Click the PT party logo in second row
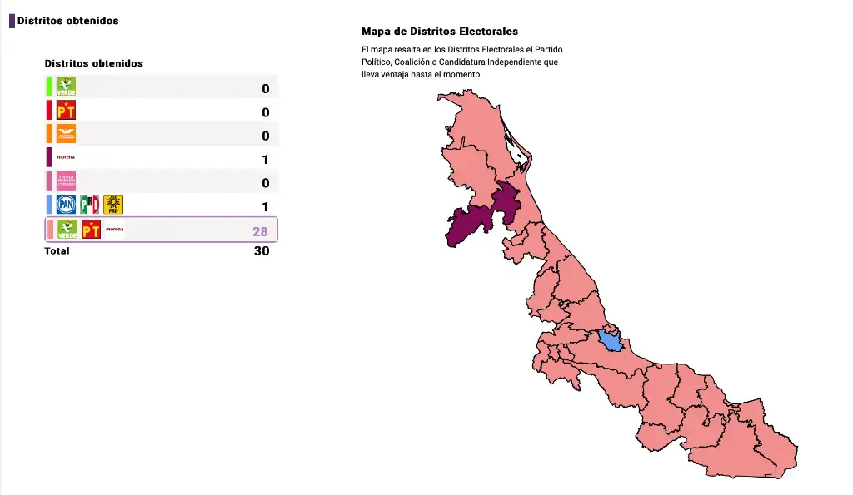This screenshot has width=853, height=495. click(67, 111)
